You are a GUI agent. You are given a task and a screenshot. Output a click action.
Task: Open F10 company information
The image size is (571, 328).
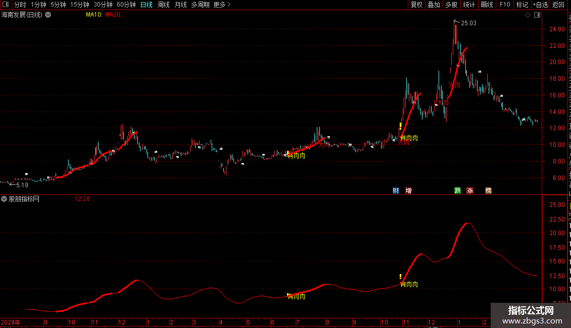505,5
